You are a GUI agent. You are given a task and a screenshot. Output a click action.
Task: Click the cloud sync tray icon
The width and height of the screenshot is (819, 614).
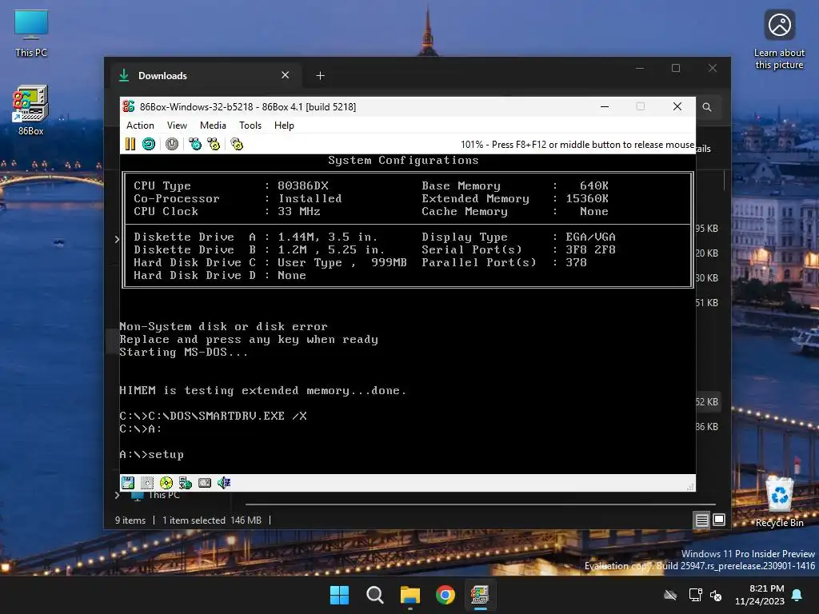[x=670, y=595]
